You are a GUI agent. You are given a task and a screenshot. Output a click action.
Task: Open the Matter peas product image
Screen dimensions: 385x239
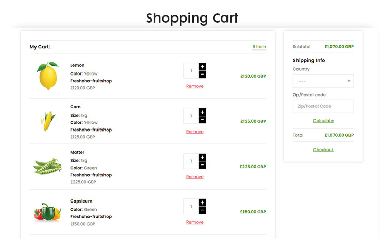tap(47, 167)
